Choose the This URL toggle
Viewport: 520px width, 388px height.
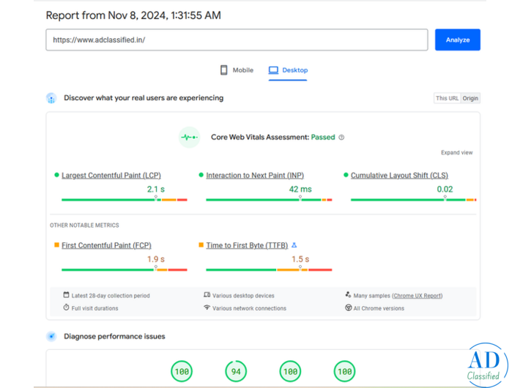[447, 98]
